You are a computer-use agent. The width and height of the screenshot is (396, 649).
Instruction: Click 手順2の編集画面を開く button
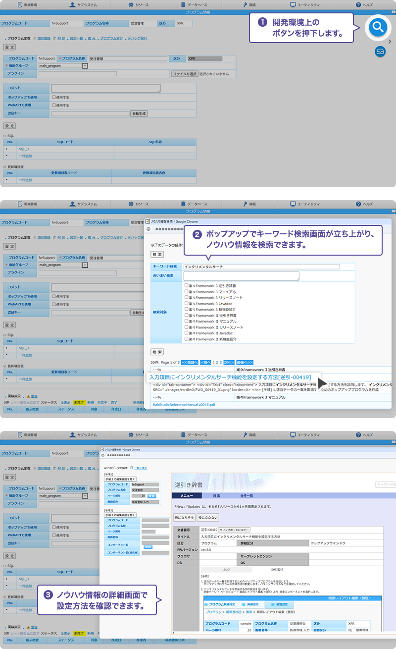coord(120,480)
